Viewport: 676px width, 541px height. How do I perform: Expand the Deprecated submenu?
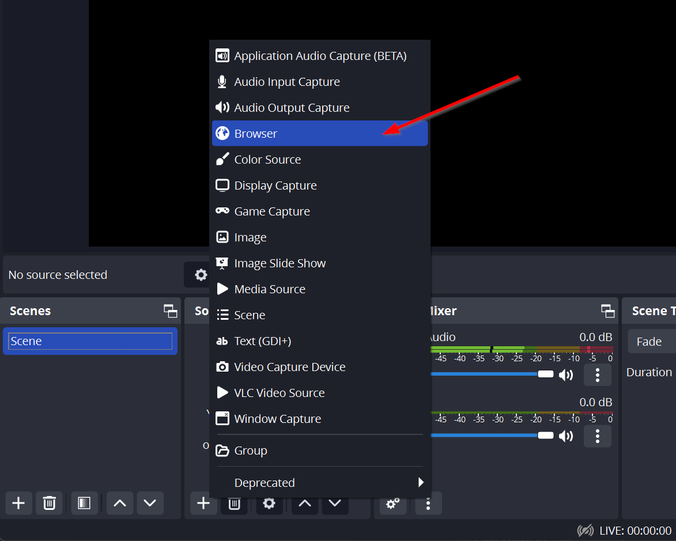click(x=320, y=483)
